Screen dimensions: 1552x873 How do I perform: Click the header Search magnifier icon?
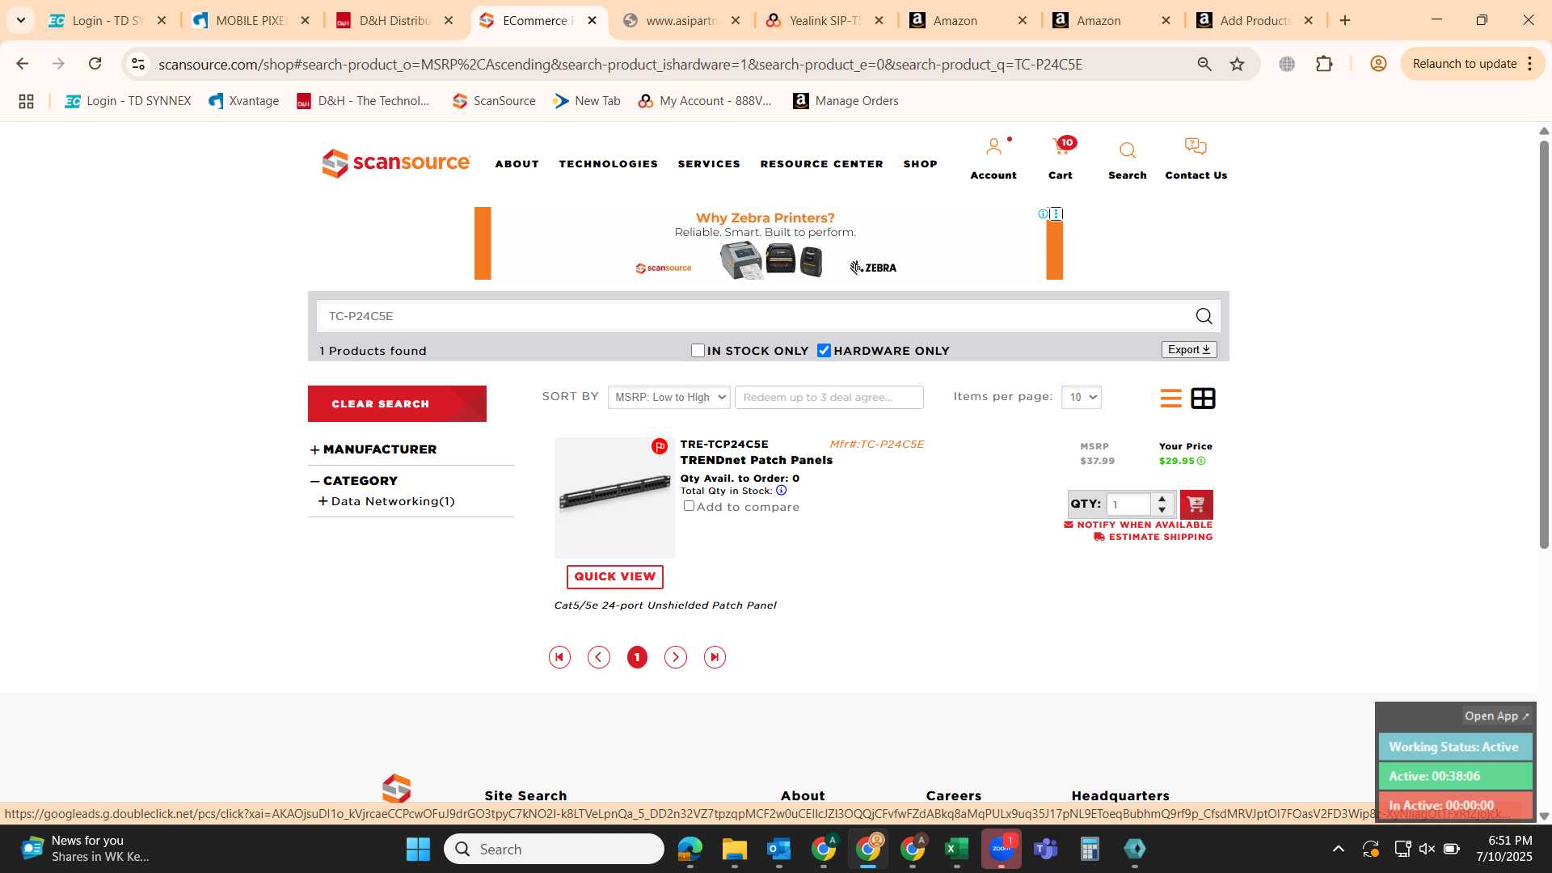pyautogui.click(x=1128, y=150)
